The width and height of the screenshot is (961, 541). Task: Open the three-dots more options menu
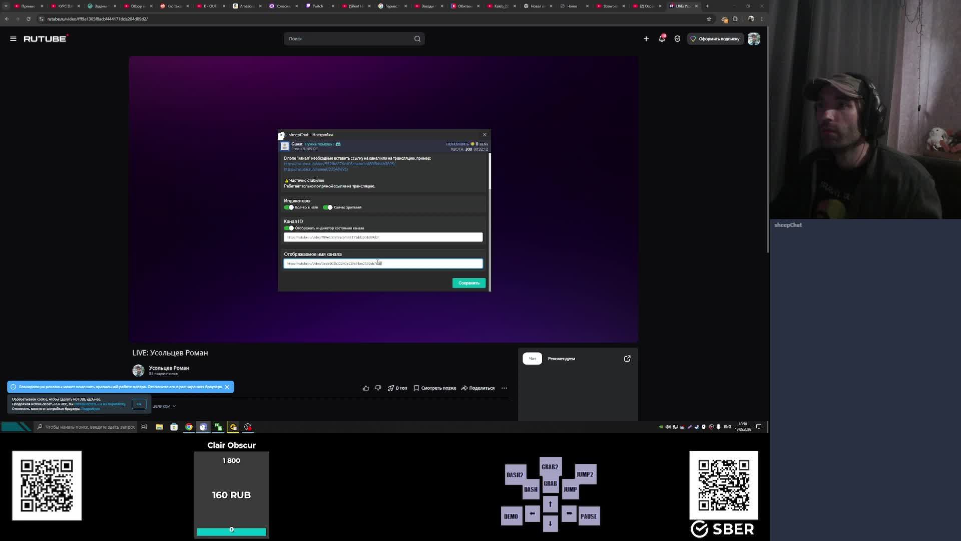(504, 388)
